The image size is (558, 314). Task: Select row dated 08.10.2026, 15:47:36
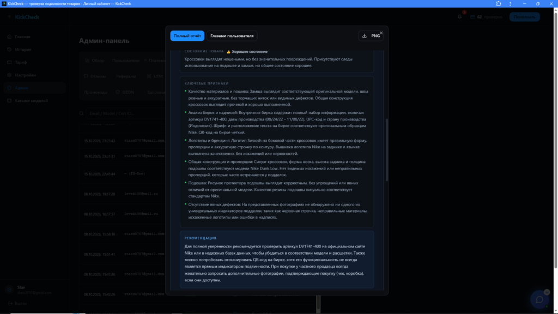[122, 274]
